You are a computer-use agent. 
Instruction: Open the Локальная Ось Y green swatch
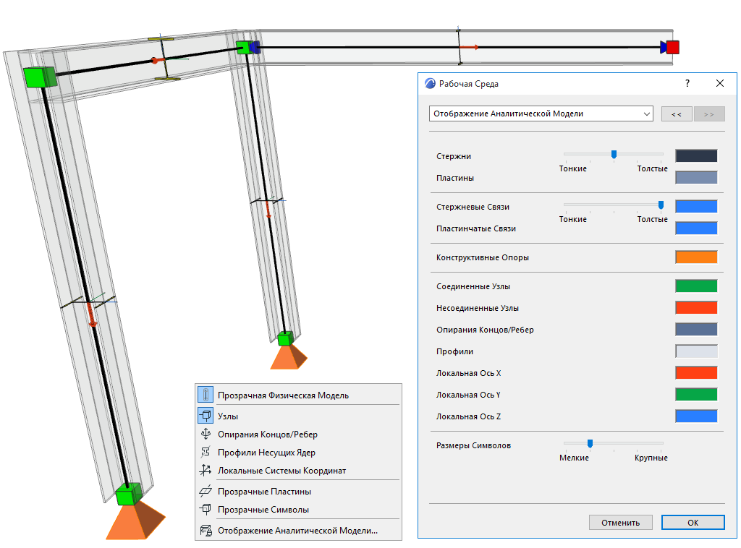696,395
